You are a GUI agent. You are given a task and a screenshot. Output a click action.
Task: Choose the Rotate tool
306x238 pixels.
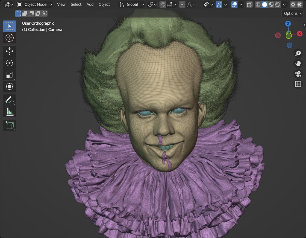tap(10, 63)
